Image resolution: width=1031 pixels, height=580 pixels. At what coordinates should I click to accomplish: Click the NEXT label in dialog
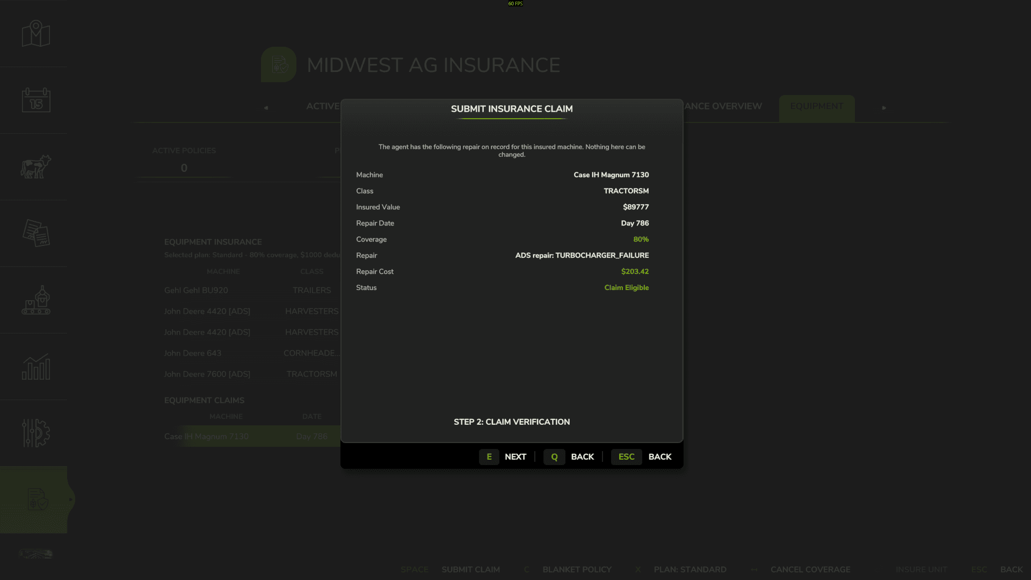[x=515, y=456]
